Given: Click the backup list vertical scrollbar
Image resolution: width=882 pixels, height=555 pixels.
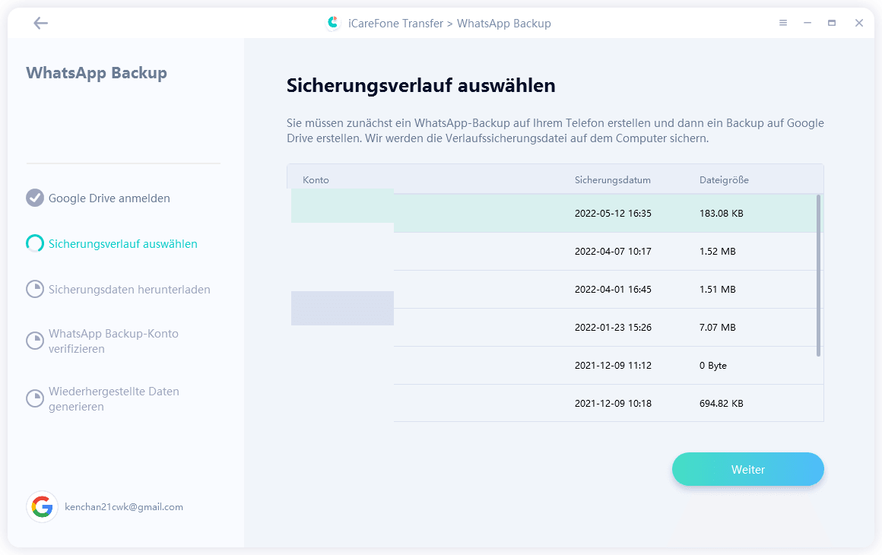Looking at the screenshot, I should (818, 275).
